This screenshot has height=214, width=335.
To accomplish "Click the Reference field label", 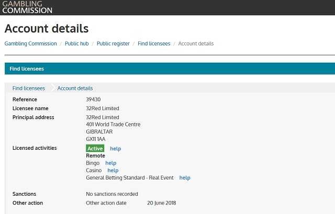I will 25,100.
